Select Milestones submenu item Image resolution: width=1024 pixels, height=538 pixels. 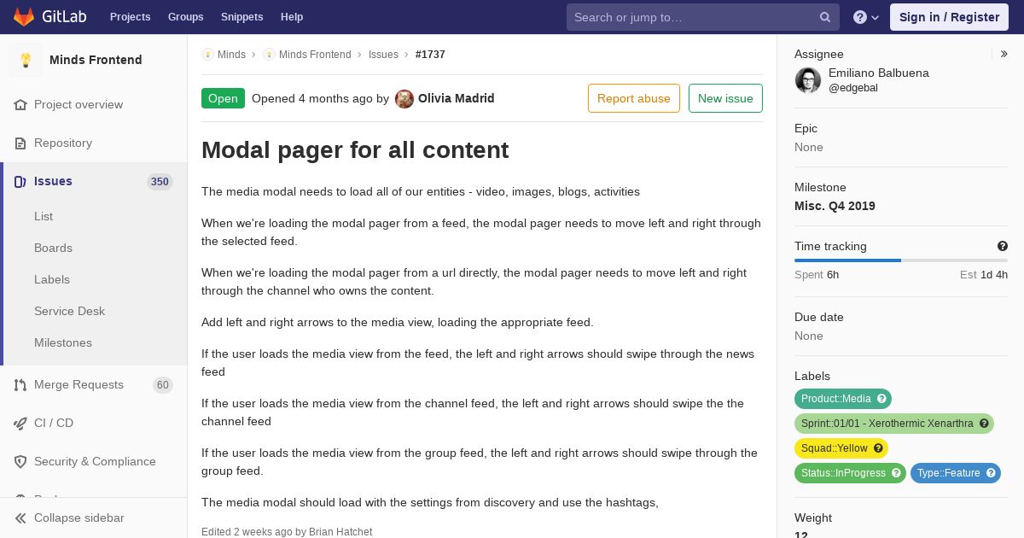[63, 343]
